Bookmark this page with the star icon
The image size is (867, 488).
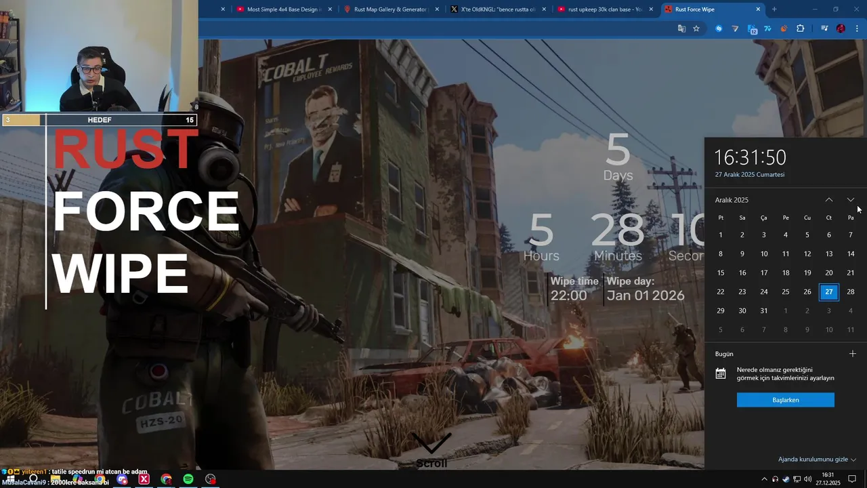tap(696, 28)
